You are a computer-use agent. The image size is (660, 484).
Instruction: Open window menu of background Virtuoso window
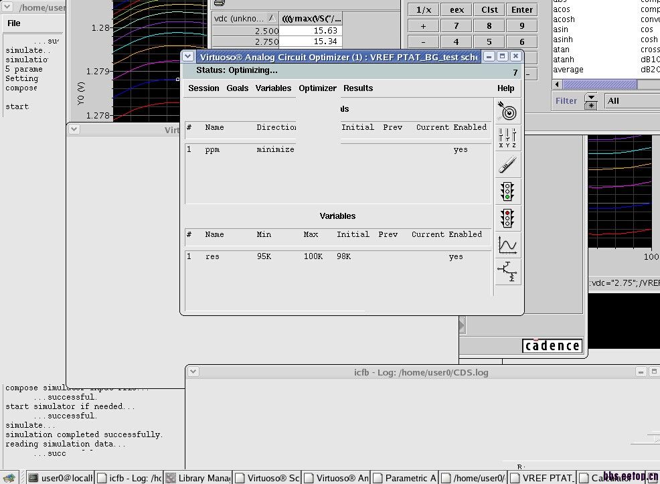[x=74, y=129]
